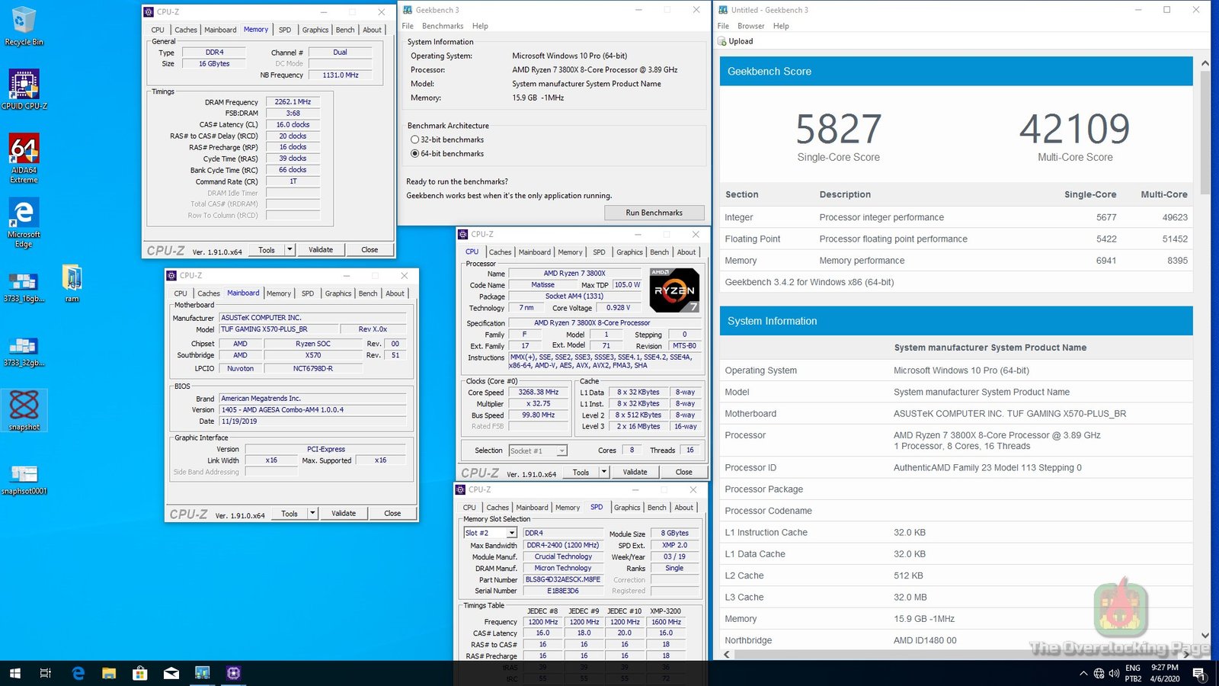Open Benchmarks menu in Geekbench 3

click(443, 26)
